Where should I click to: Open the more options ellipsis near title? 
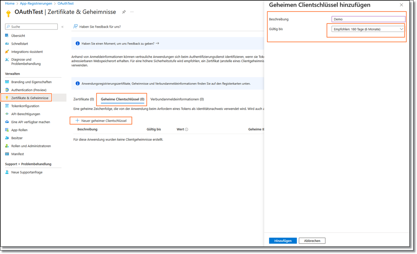point(132,12)
